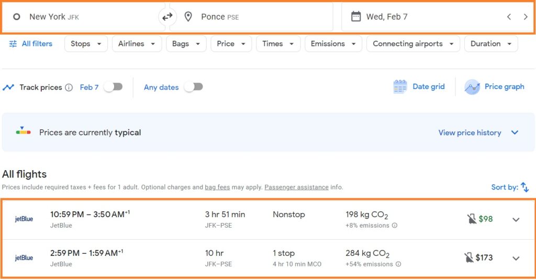
Task: Click the JetBlue logo on the $173 flight
Action: (x=24, y=258)
